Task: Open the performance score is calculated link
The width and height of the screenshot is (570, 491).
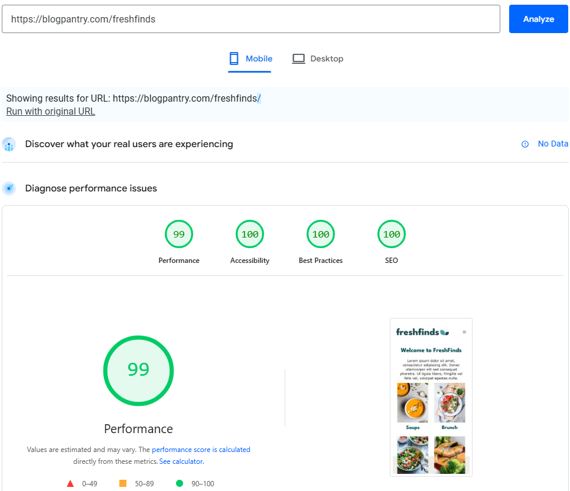Action: [201, 450]
